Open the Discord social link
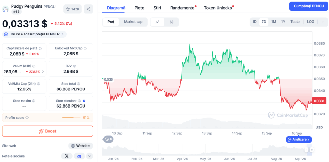329x162 pixels. click(x=79, y=156)
